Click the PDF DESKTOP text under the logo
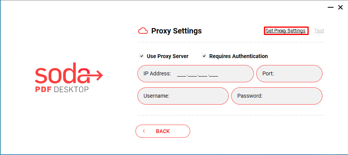The height and width of the screenshot is (155, 348). pos(62,89)
